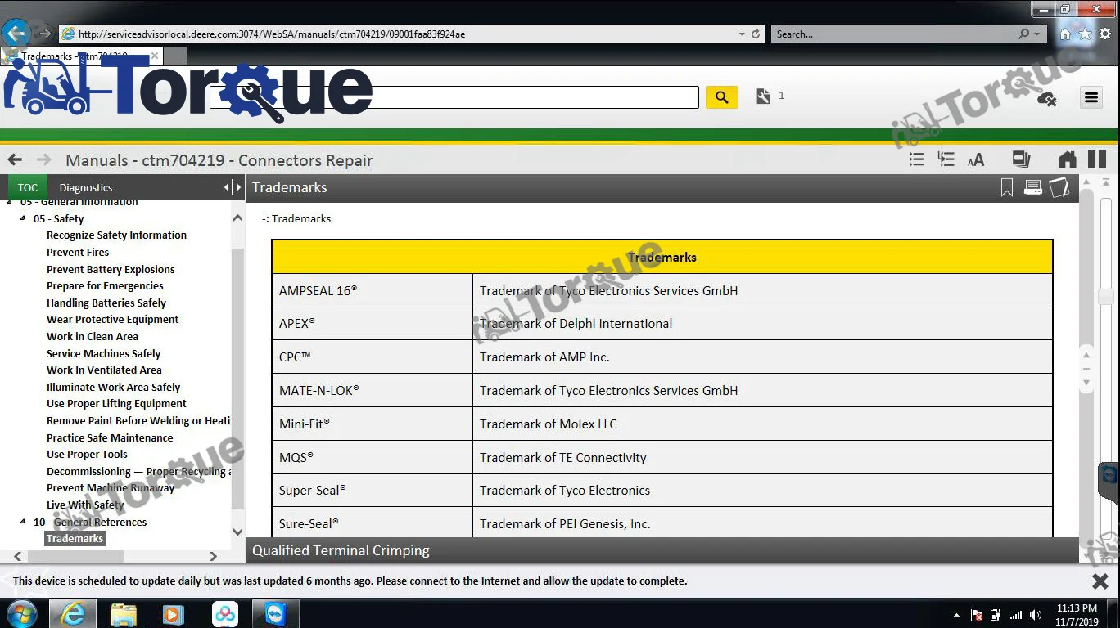
Task: Open File Explorer from the taskbar
Action: coord(124,614)
